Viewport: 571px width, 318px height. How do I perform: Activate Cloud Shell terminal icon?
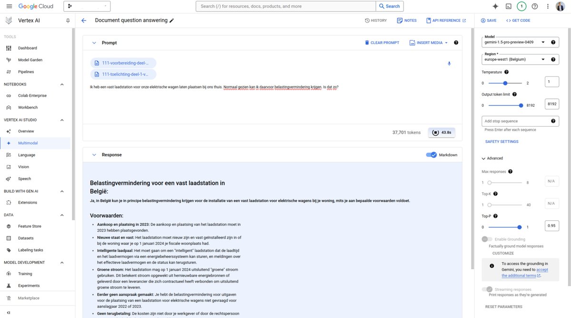tap(509, 6)
